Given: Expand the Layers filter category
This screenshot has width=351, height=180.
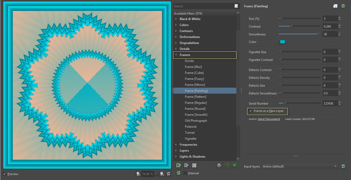Looking at the screenshot, I should 176,151.
